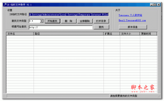The width and height of the screenshot is (164, 101).
Task: Open Tomosawa 个人软件站 link
Action: coord(130,15)
